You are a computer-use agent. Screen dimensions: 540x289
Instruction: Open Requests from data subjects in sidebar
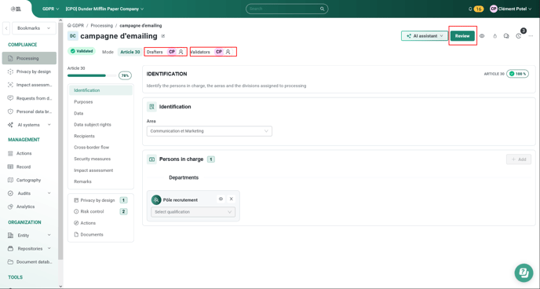pos(29,98)
